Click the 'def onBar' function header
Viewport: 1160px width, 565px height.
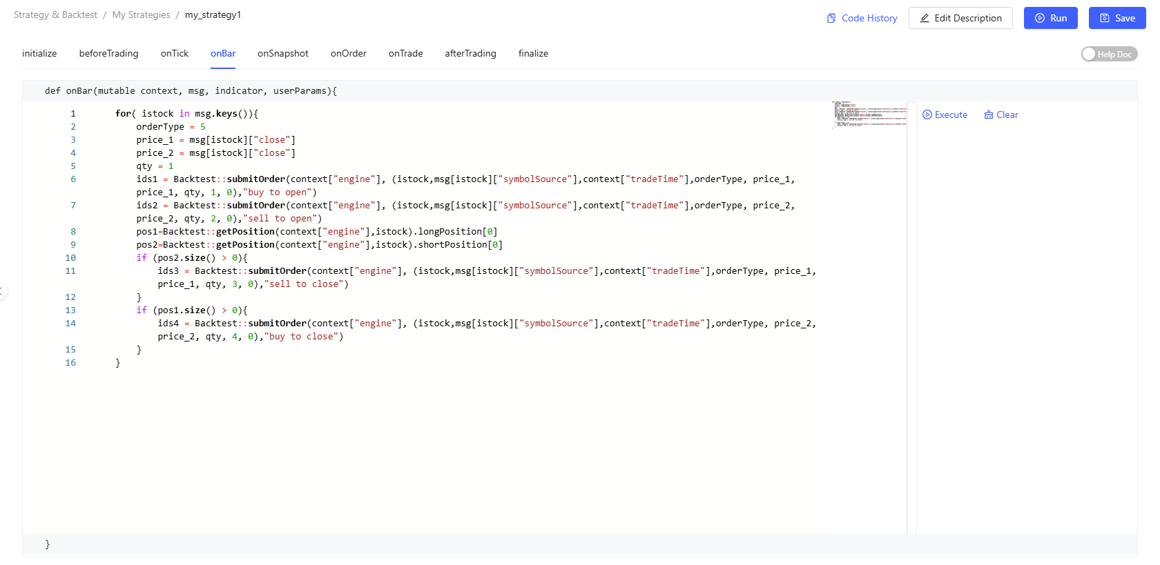(191, 90)
